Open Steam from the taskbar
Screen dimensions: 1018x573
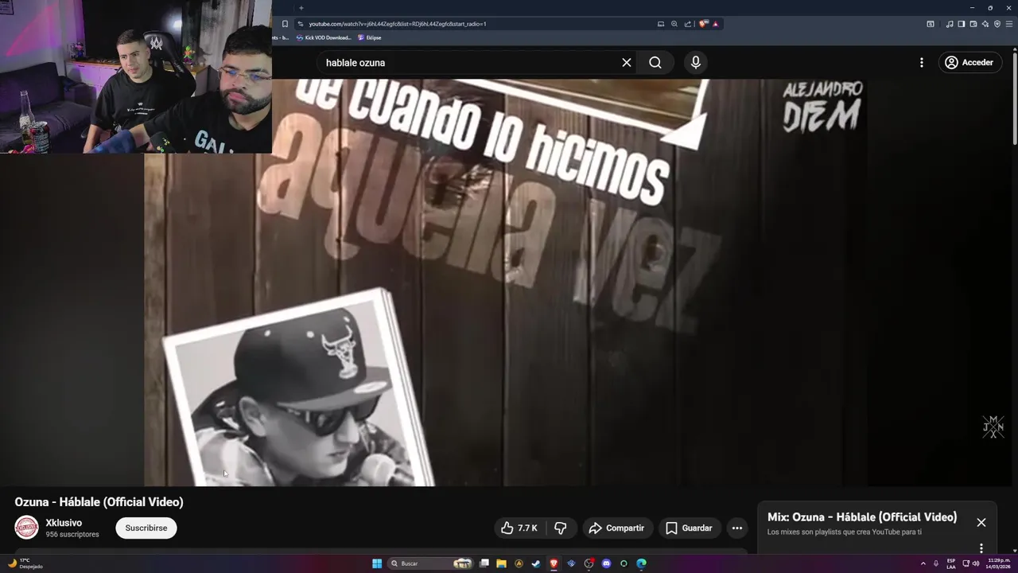coord(536,563)
